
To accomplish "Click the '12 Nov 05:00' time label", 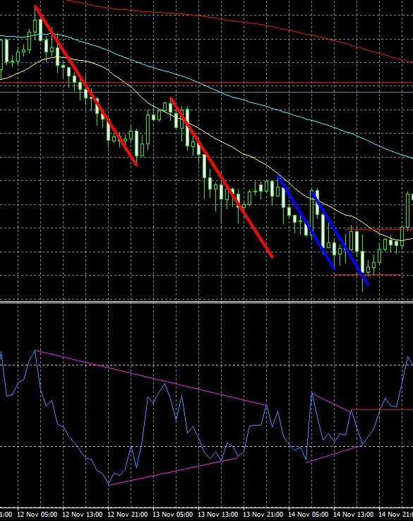I will pyautogui.click(x=37, y=515).
